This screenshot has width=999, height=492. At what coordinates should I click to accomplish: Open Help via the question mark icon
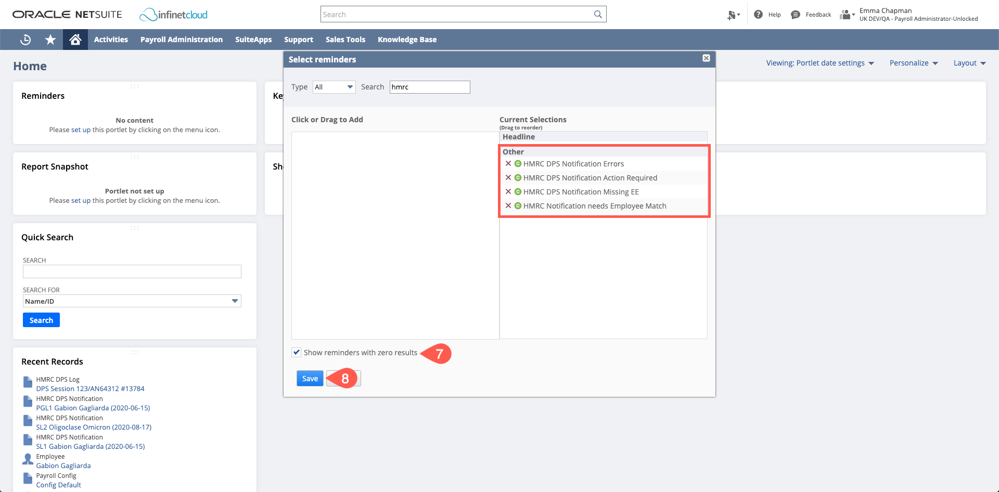click(758, 15)
